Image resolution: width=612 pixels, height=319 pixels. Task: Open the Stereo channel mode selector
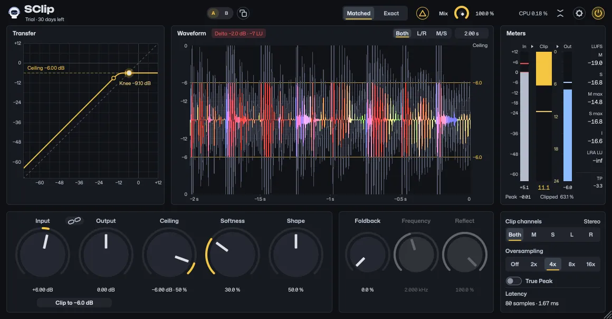tap(592, 222)
